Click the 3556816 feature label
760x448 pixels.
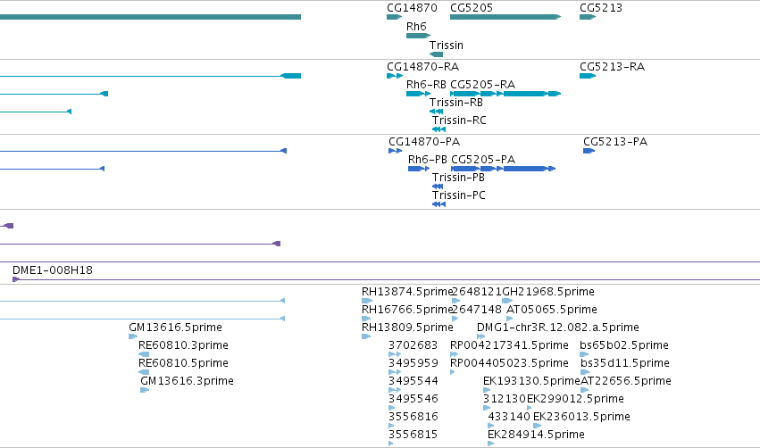tap(413, 417)
